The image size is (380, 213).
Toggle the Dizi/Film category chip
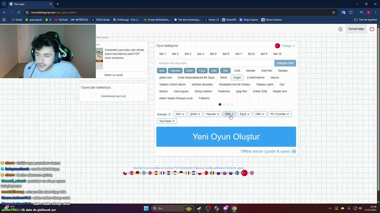267,71
